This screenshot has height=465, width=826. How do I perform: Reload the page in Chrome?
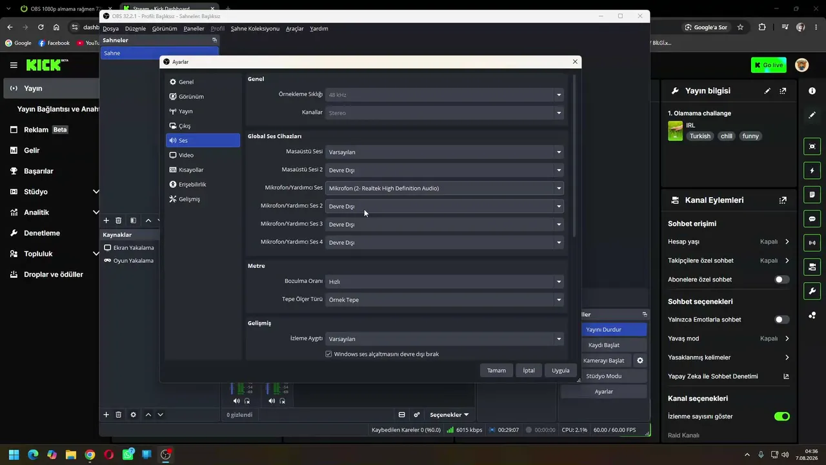click(x=41, y=27)
